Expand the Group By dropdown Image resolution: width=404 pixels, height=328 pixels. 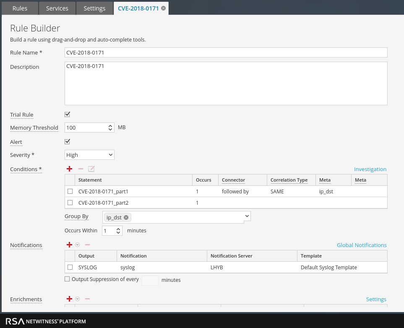click(247, 216)
